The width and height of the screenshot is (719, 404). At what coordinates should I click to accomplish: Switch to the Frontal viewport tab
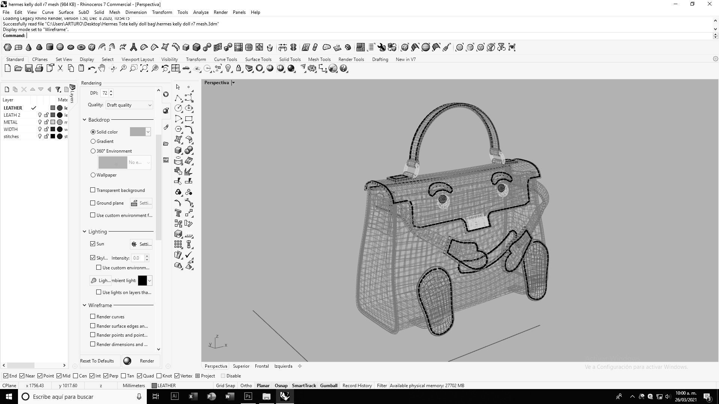click(262, 366)
